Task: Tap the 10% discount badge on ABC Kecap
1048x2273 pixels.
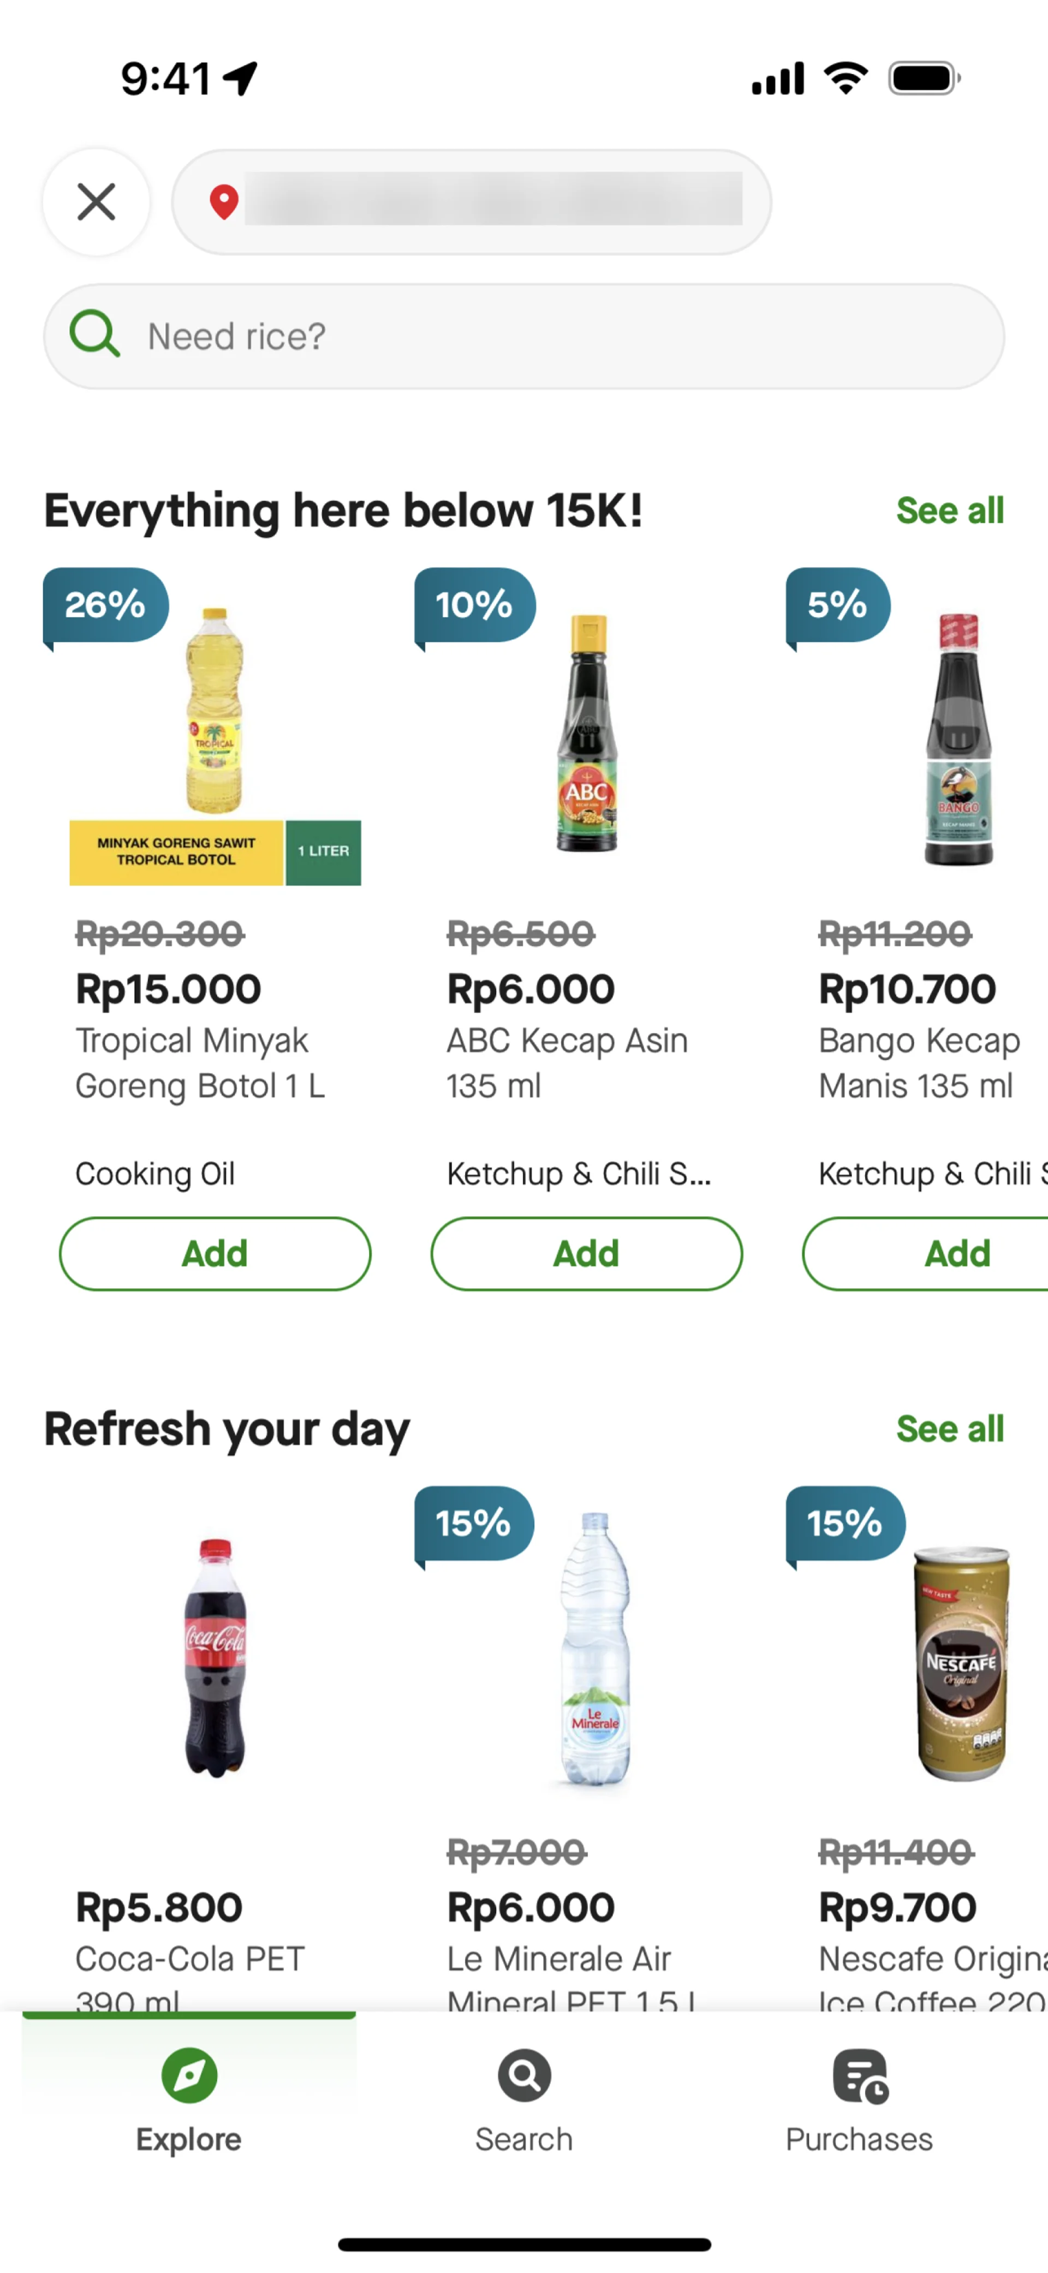Action: [x=474, y=605]
